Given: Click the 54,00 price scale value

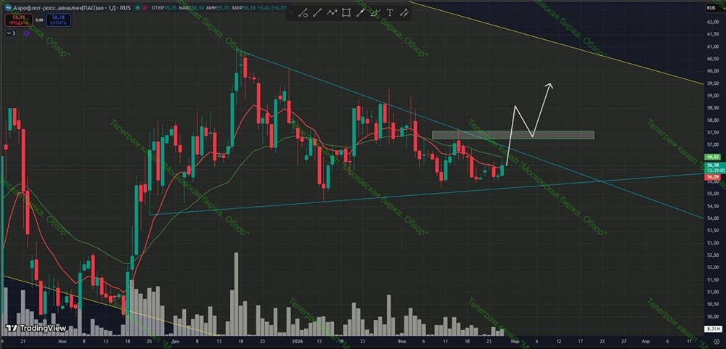Looking at the screenshot, I should point(713,218).
